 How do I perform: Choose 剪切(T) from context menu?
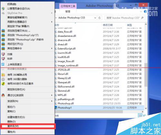coord(11,107)
